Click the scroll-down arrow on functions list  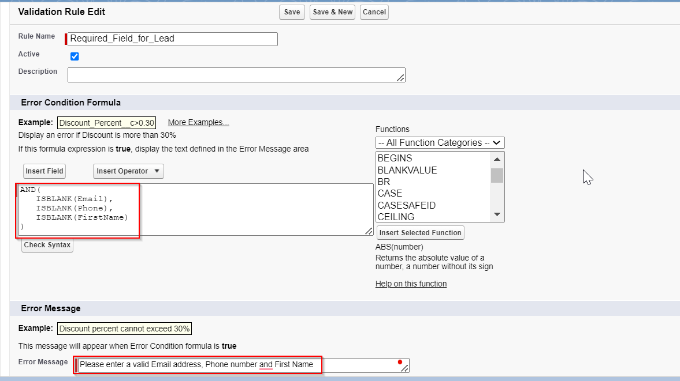coord(497,214)
